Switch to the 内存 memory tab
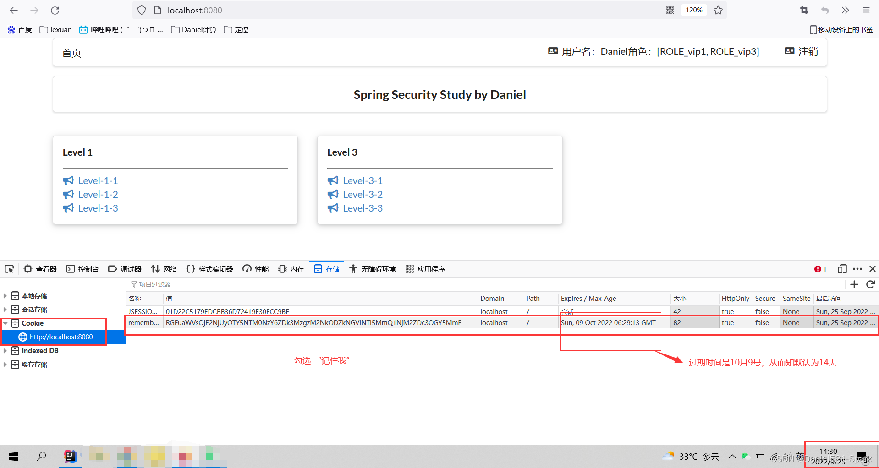Viewport: 879px width, 468px height. [x=291, y=269]
